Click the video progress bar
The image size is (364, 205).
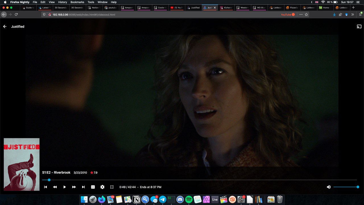pyautogui.click(x=199, y=180)
